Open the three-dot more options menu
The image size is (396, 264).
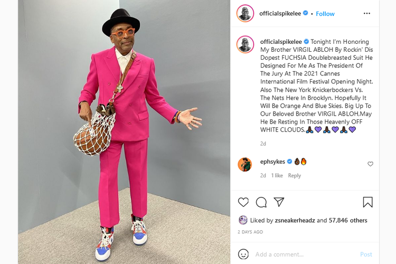pos(367,13)
